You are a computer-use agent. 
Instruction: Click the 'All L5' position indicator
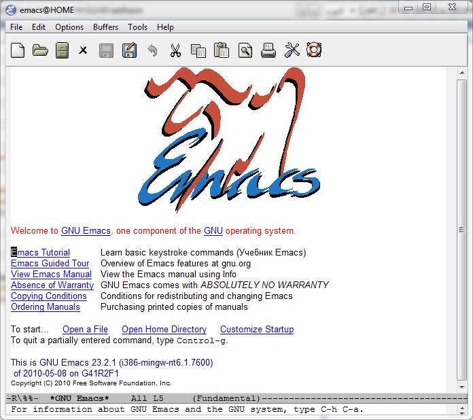pyautogui.click(x=147, y=398)
